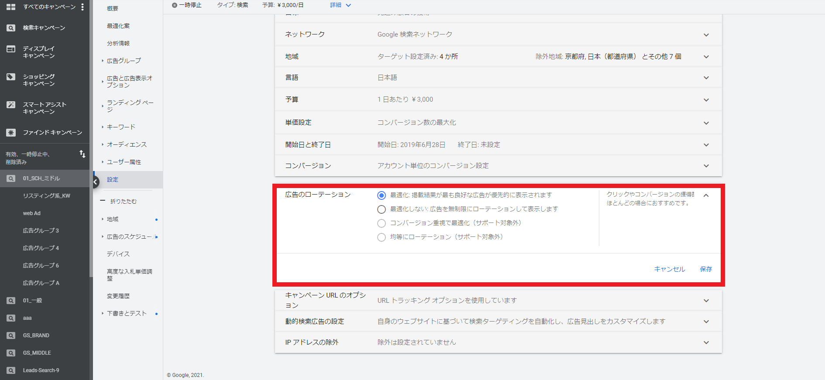Expand the 予算 settings row
The height and width of the screenshot is (380, 825).
click(x=706, y=100)
